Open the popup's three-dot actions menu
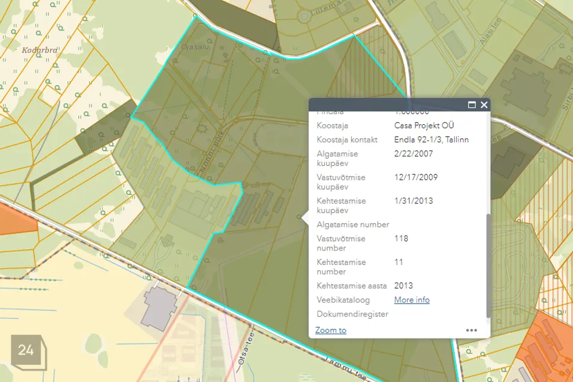Screen dimensions: 573x382 [472, 330]
